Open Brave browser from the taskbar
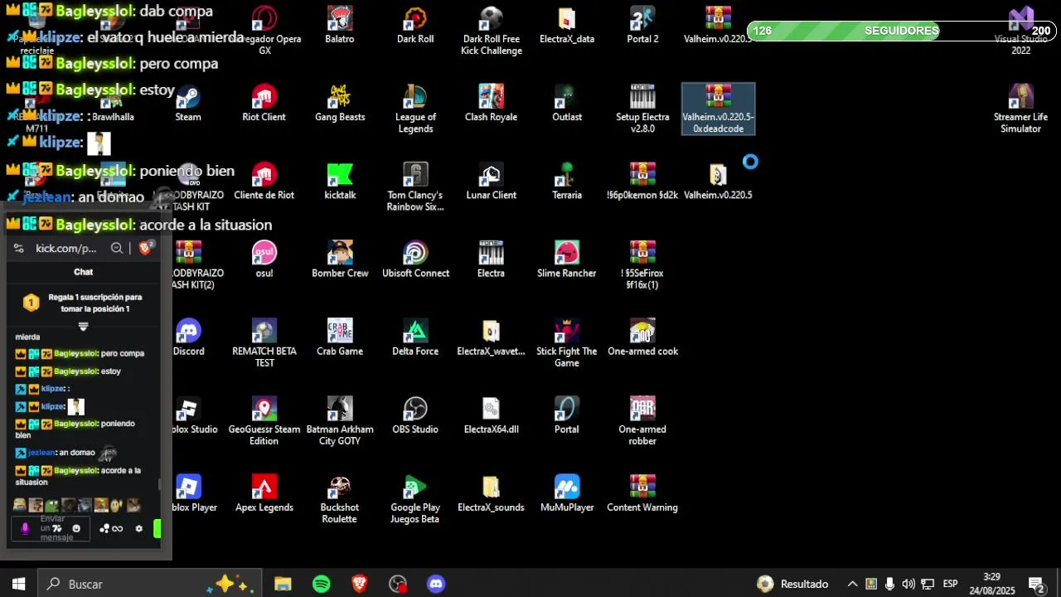Screen dimensions: 1061x597 360,584
